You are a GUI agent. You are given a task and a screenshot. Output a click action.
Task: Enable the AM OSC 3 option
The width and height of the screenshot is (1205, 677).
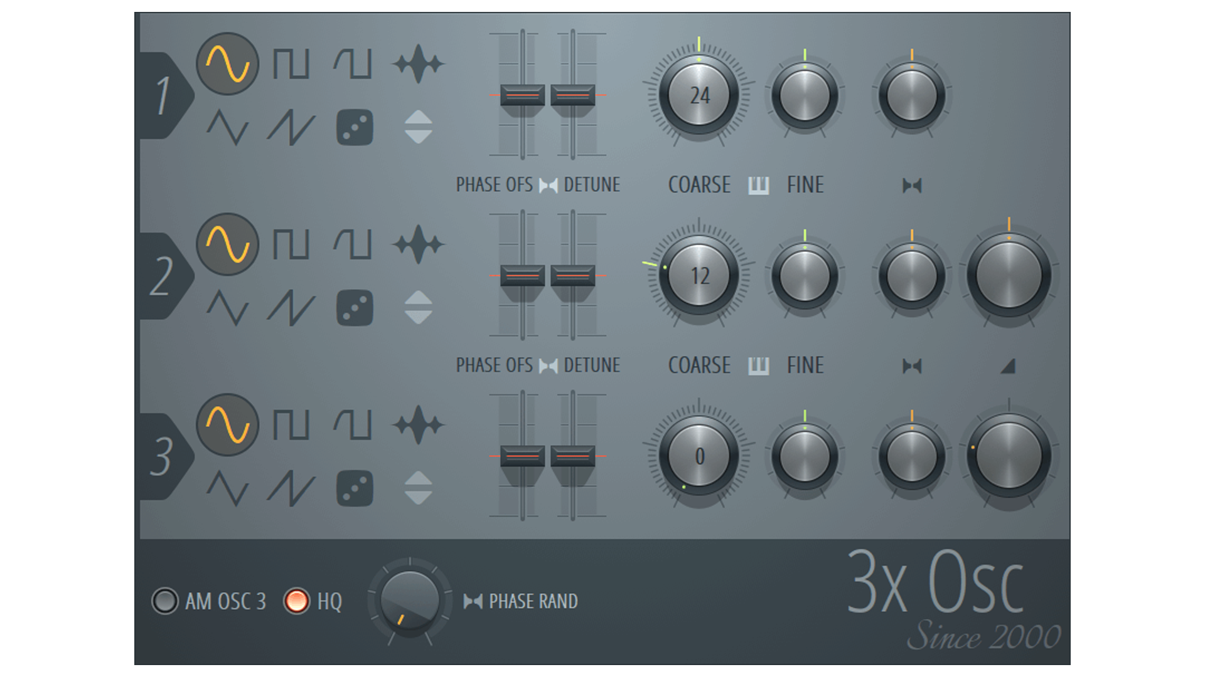click(166, 601)
